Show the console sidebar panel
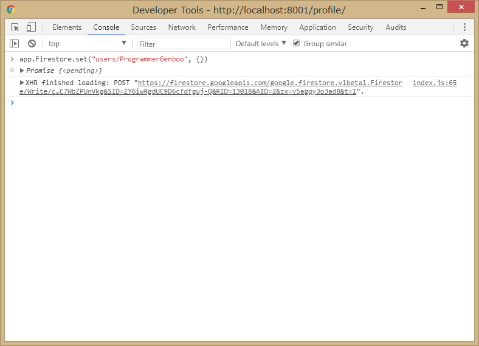 15,44
